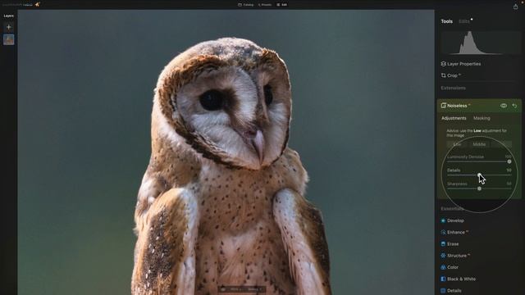The width and height of the screenshot is (525, 295).
Task: Click the Extensions section heading
Action: click(453, 88)
